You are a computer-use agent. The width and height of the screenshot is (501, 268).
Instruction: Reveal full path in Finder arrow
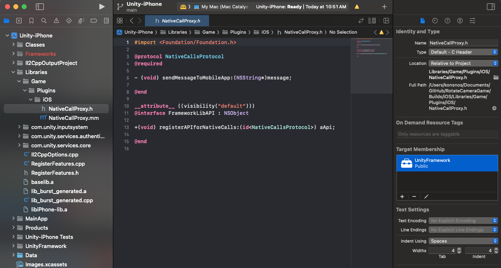point(494,108)
